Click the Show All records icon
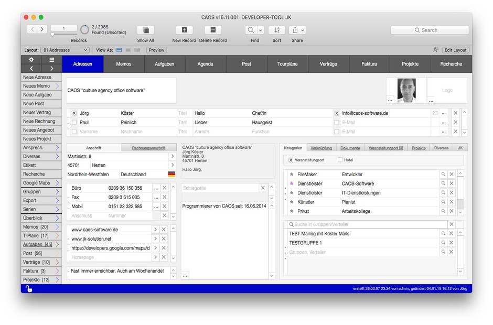The image size is (493, 325). [x=145, y=30]
